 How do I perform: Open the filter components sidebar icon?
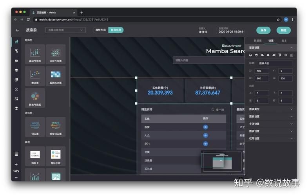click(16, 51)
